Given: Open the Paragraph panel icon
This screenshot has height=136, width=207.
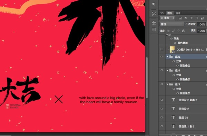Looking at the screenshot, I should pos(154,4).
